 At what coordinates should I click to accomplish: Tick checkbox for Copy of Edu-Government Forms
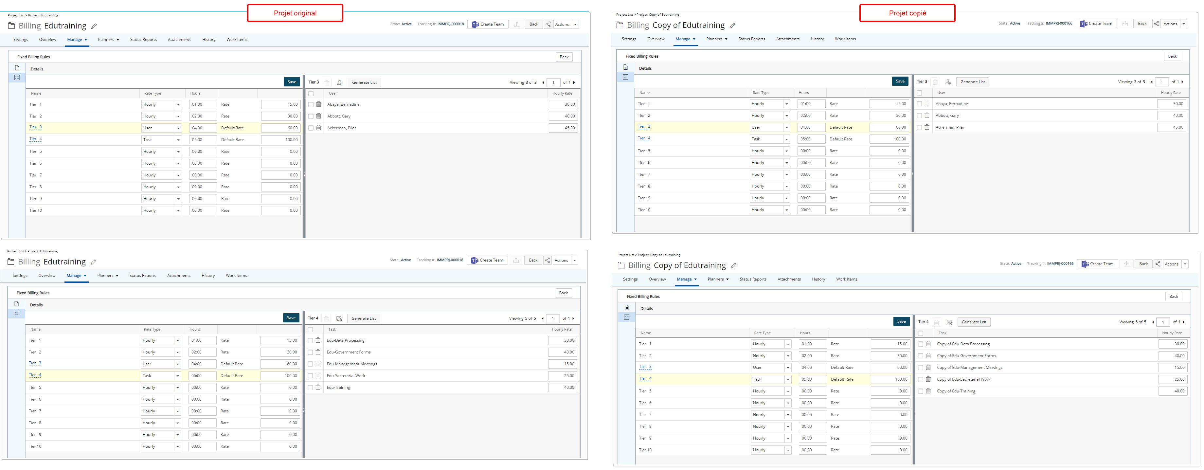(920, 356)
